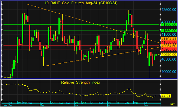178x107 pixels.
Task: Select the Relative Strength Index study title
Action: click(81, 83)
